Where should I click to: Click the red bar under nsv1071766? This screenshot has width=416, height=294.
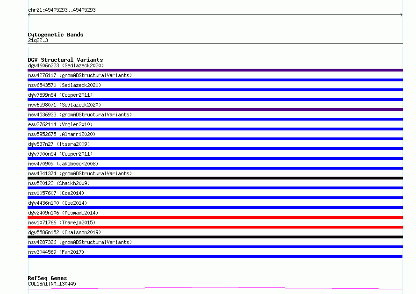tap(215, 227)
